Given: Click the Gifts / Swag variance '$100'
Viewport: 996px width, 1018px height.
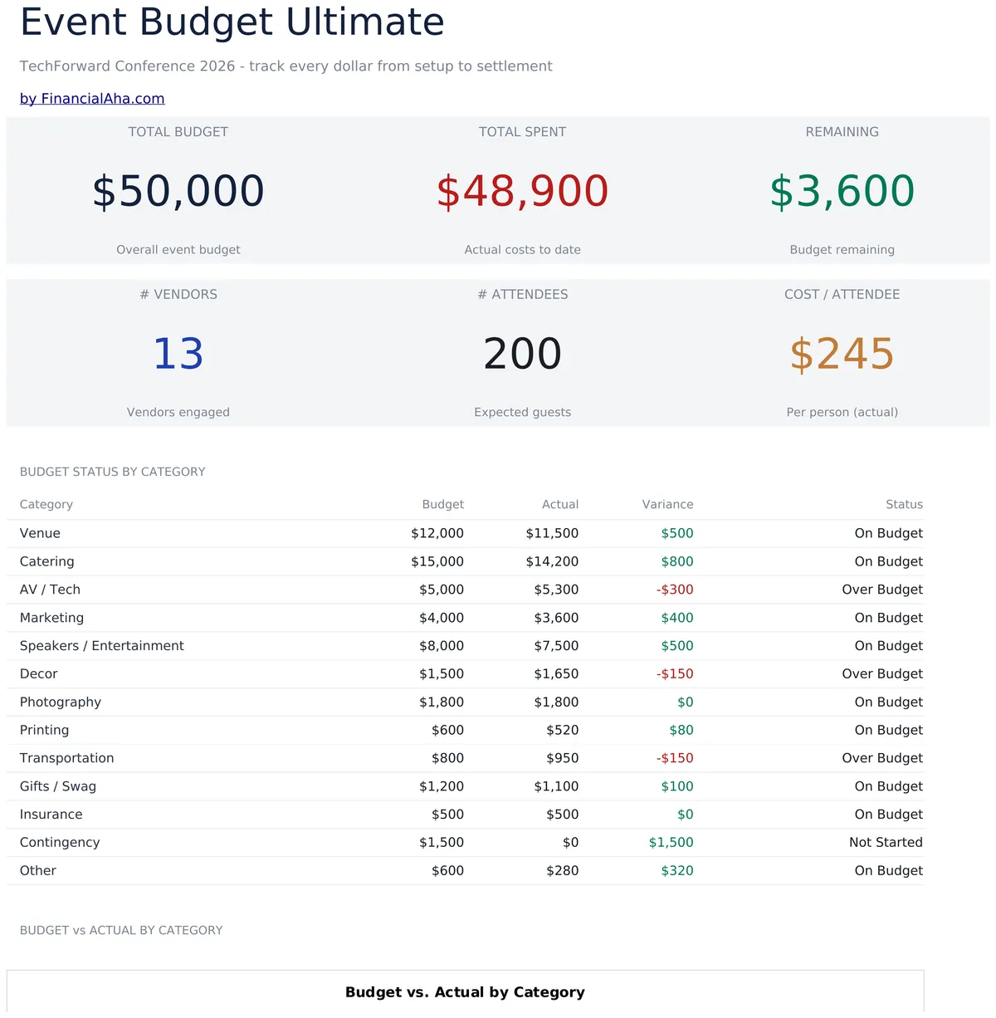Looking at the screenshot, I should click(x=677, y=786).
